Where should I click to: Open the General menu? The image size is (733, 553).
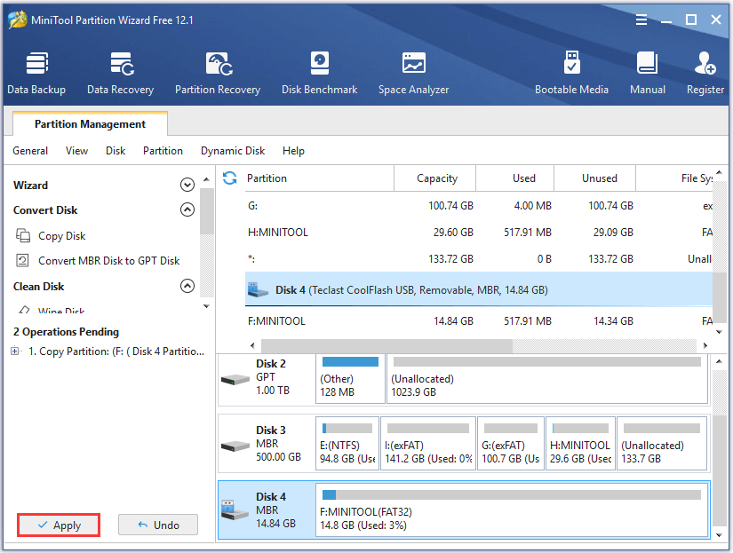point(30,151)
